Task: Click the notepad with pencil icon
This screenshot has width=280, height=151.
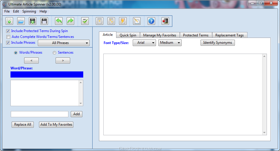Action: (137, 21)
